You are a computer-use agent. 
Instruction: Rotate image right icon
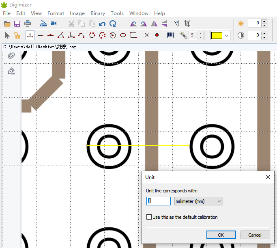click(144, 24)
